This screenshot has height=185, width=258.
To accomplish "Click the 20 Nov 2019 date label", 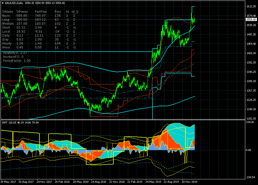I will [x=190, y=181].
